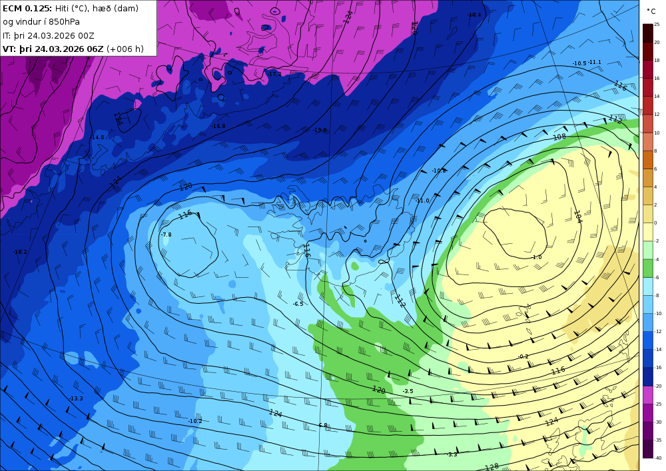
Task: Select the initial time 'IT: þri 24.03.2026 00Z'
Action: pos(49,36)
